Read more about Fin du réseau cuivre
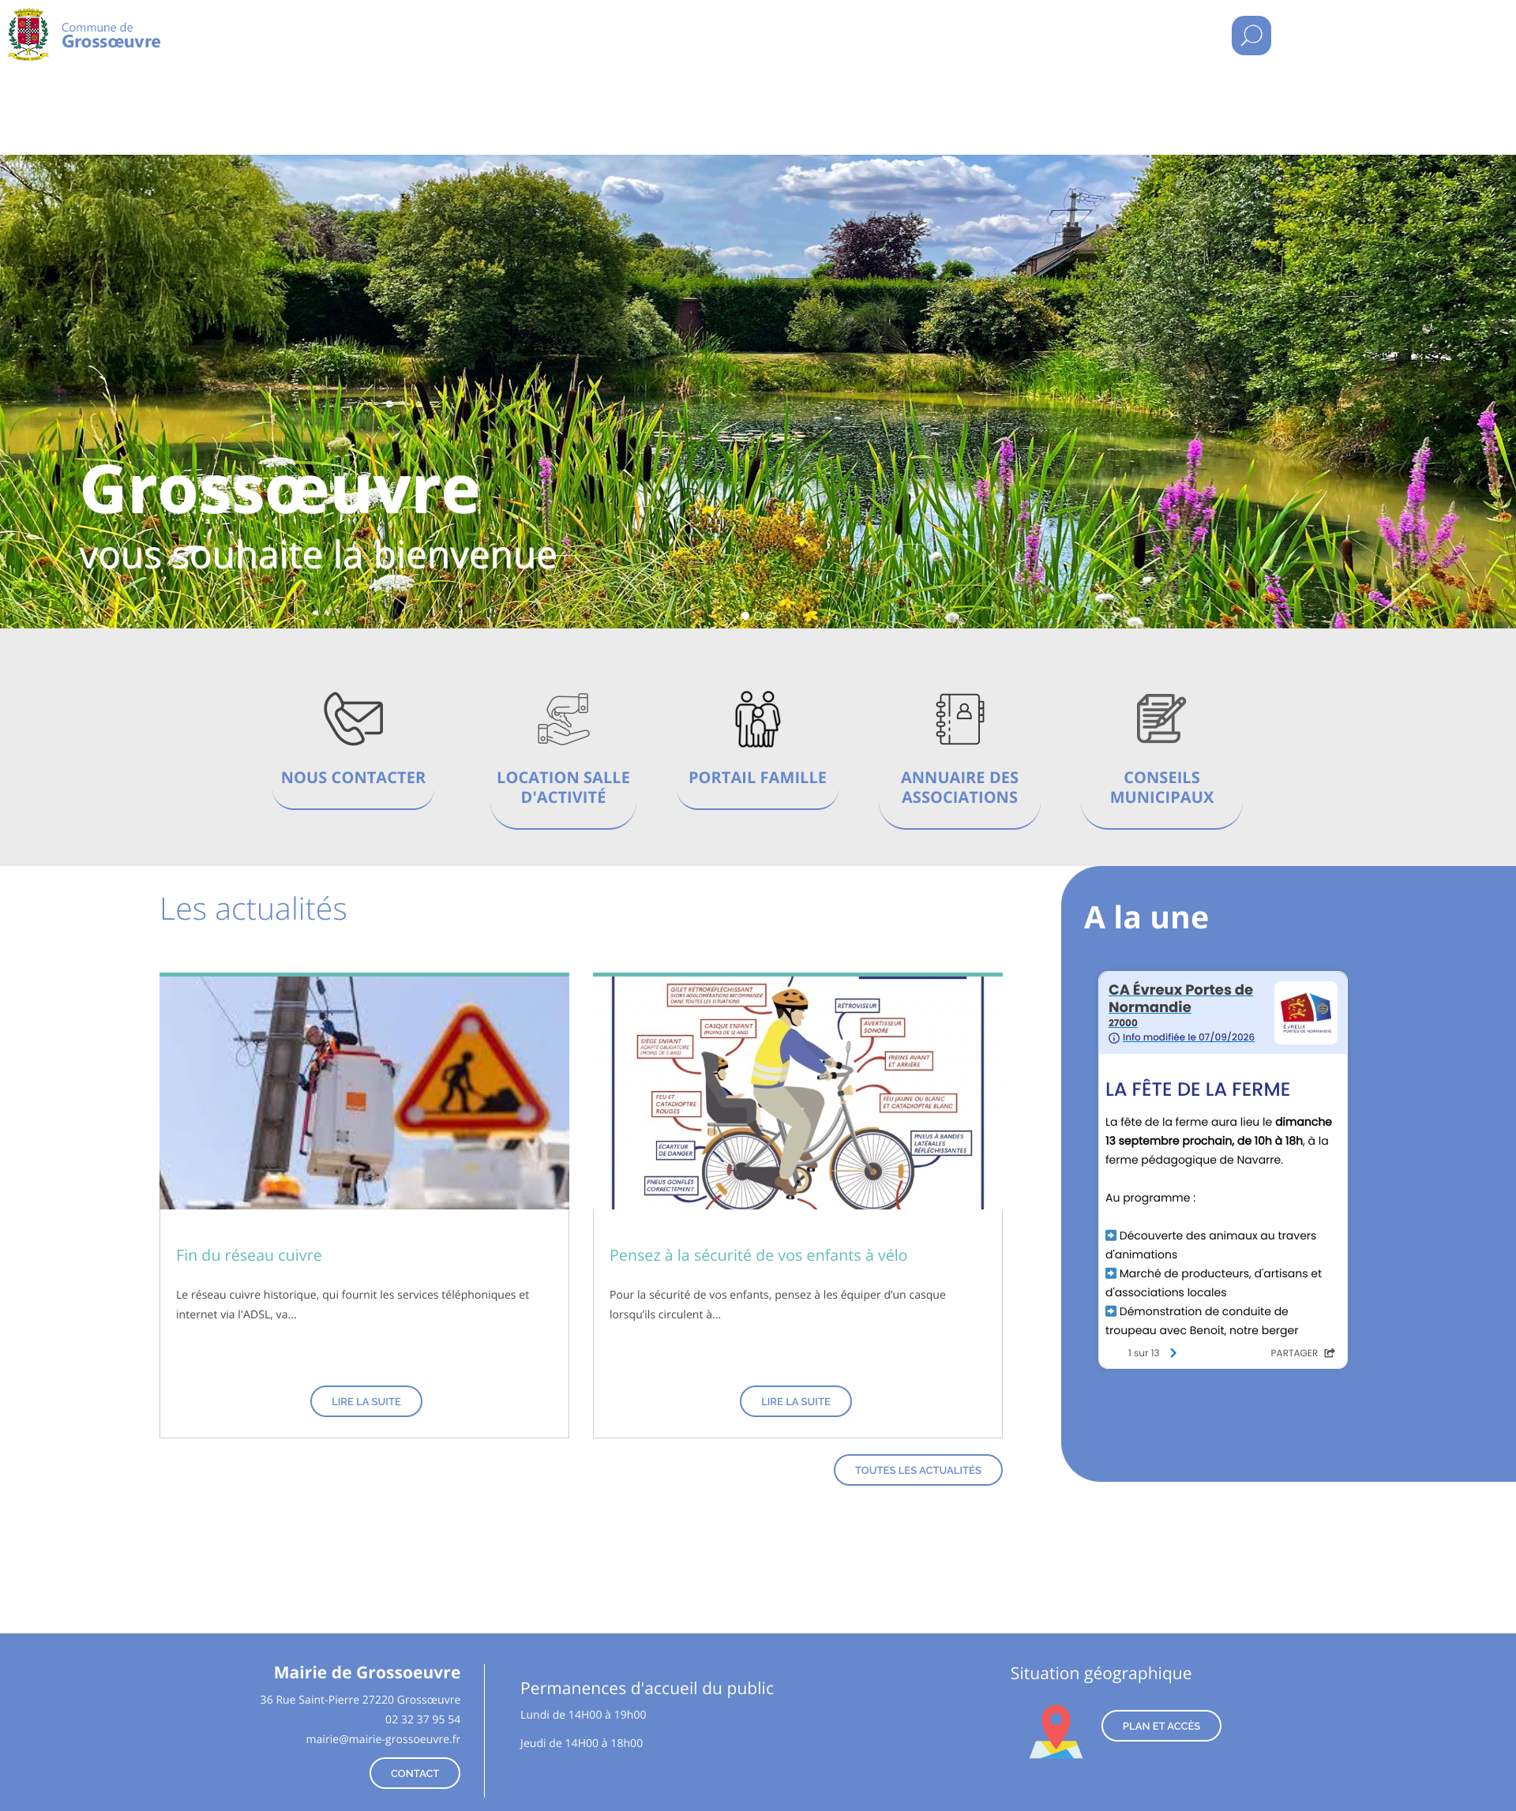Image resolution: width=1516 pixels, height=1811 pixels. coord(366,1401)
